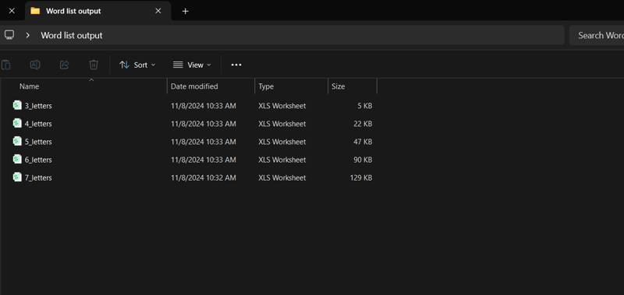The image size is (624, 295).
Task: Open the Sort dropdown menu
Action: tap(137, 65)
